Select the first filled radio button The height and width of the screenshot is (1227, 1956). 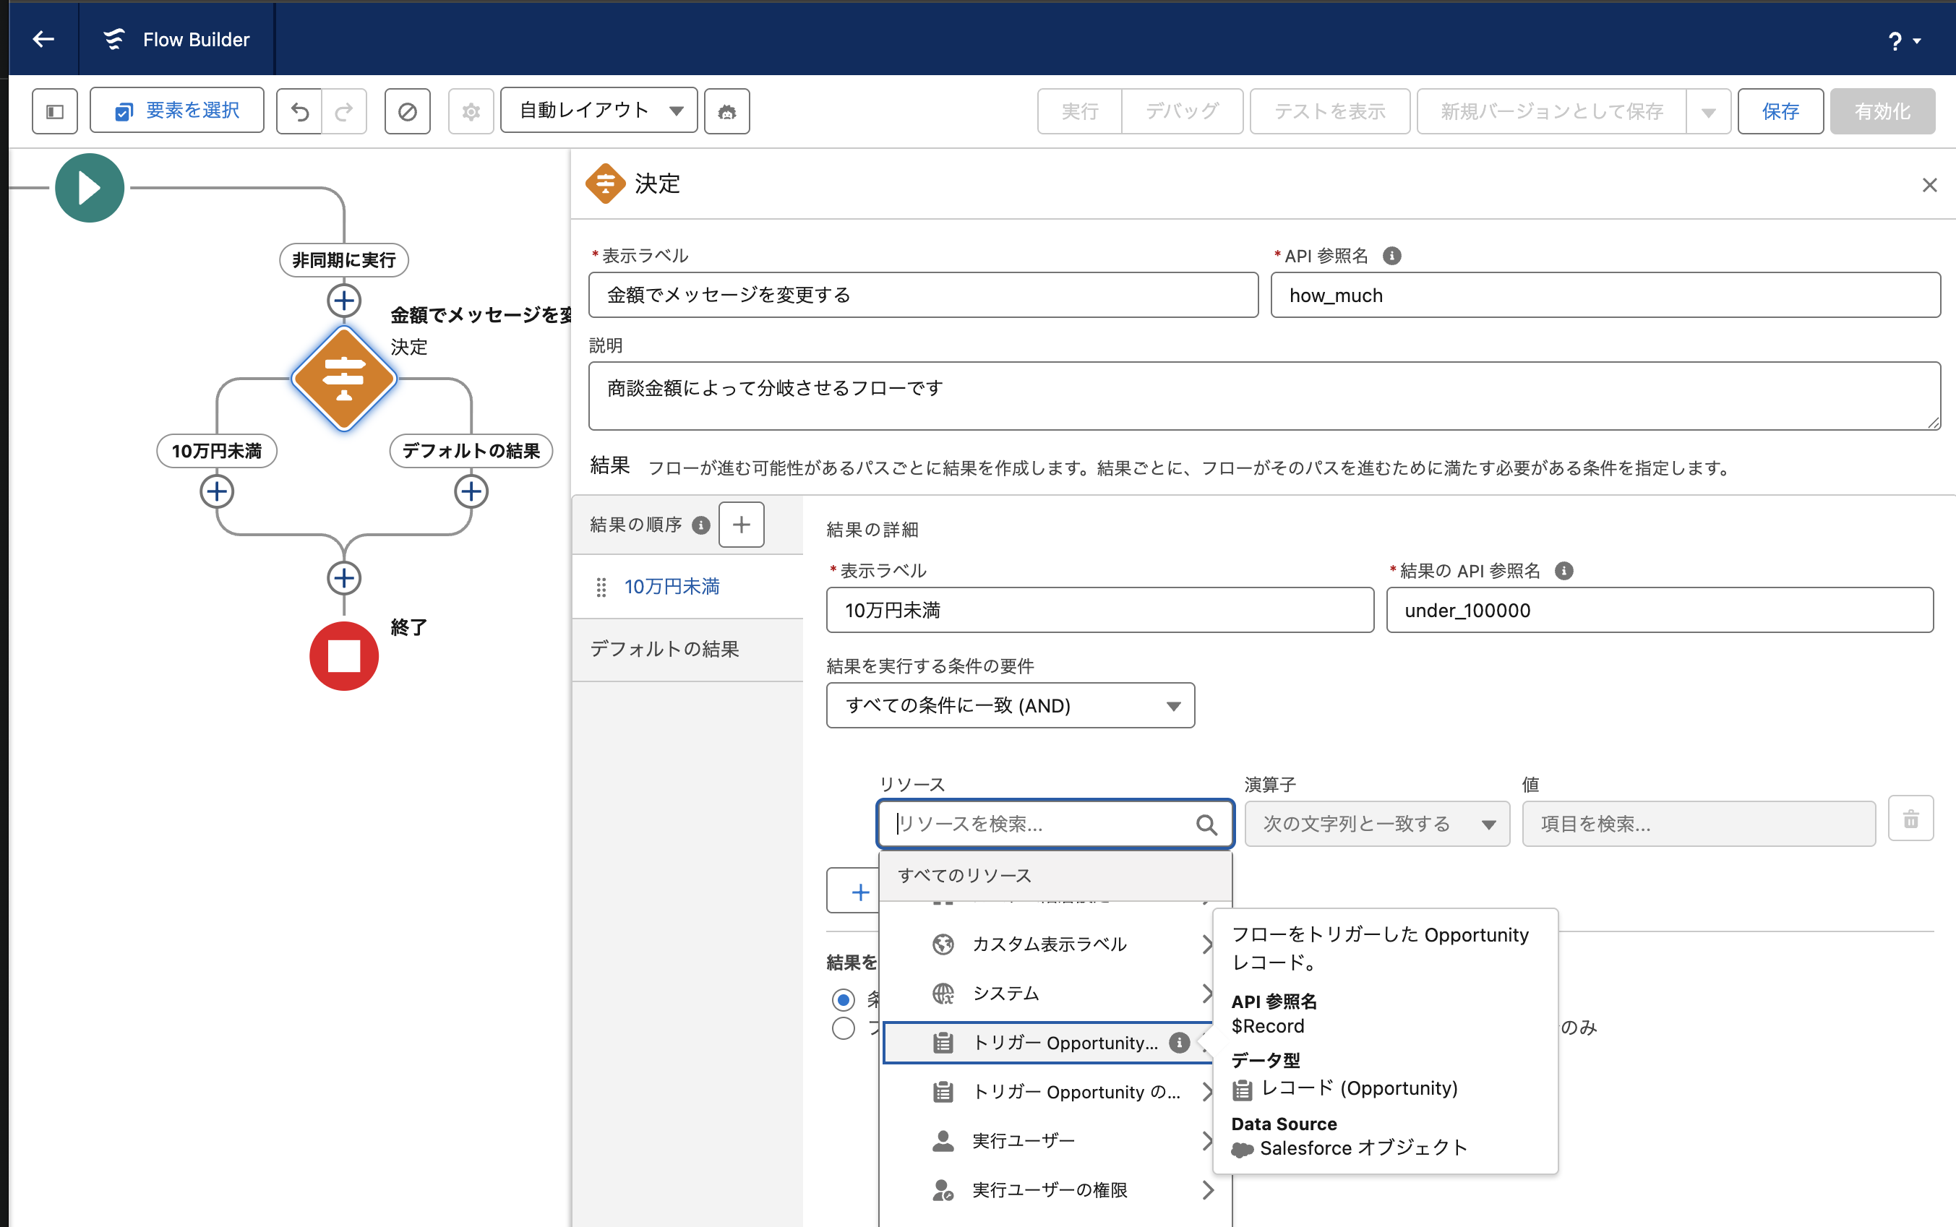[x=844, y=999]
